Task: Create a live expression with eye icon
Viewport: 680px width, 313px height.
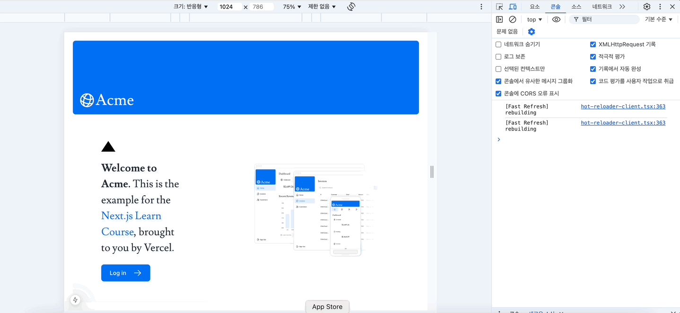Action: tap(557, 19)
